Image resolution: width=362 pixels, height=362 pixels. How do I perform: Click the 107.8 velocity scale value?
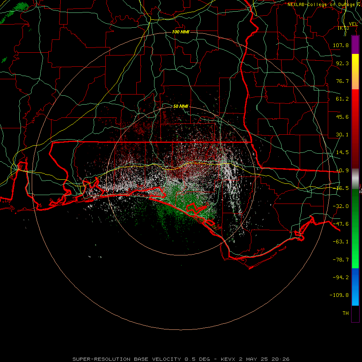point(341,45)
